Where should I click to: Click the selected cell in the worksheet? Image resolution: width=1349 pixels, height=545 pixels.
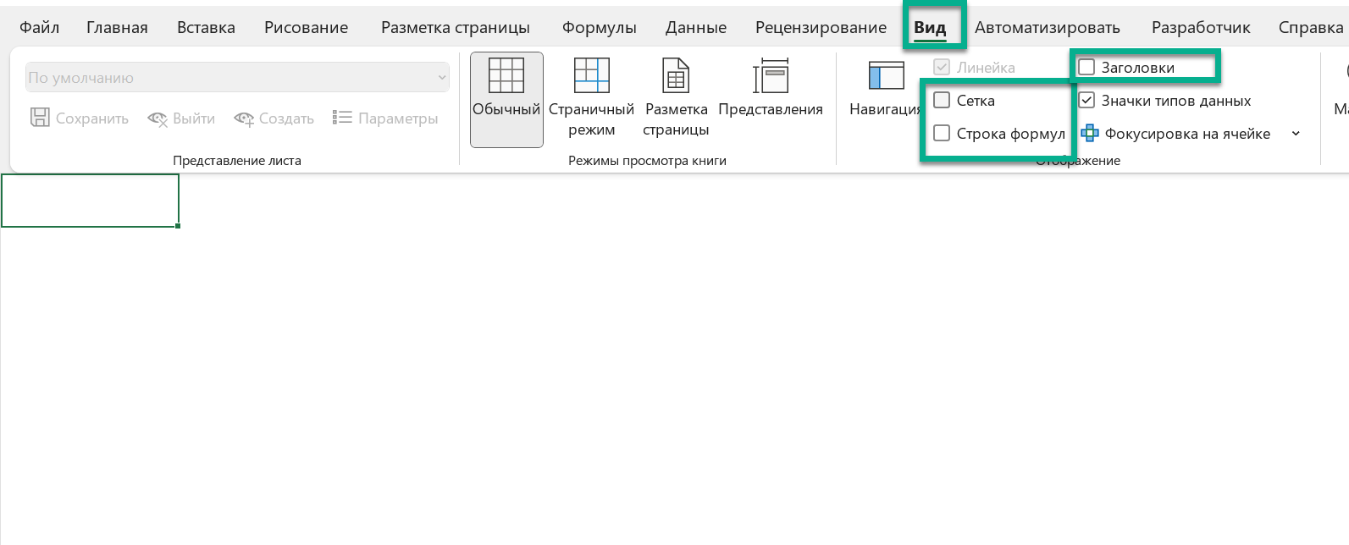coord(90,201)
